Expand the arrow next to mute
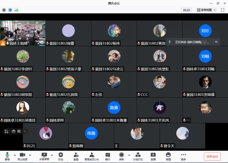This screenshot has height=163, width=228. (x=15, y=155)
